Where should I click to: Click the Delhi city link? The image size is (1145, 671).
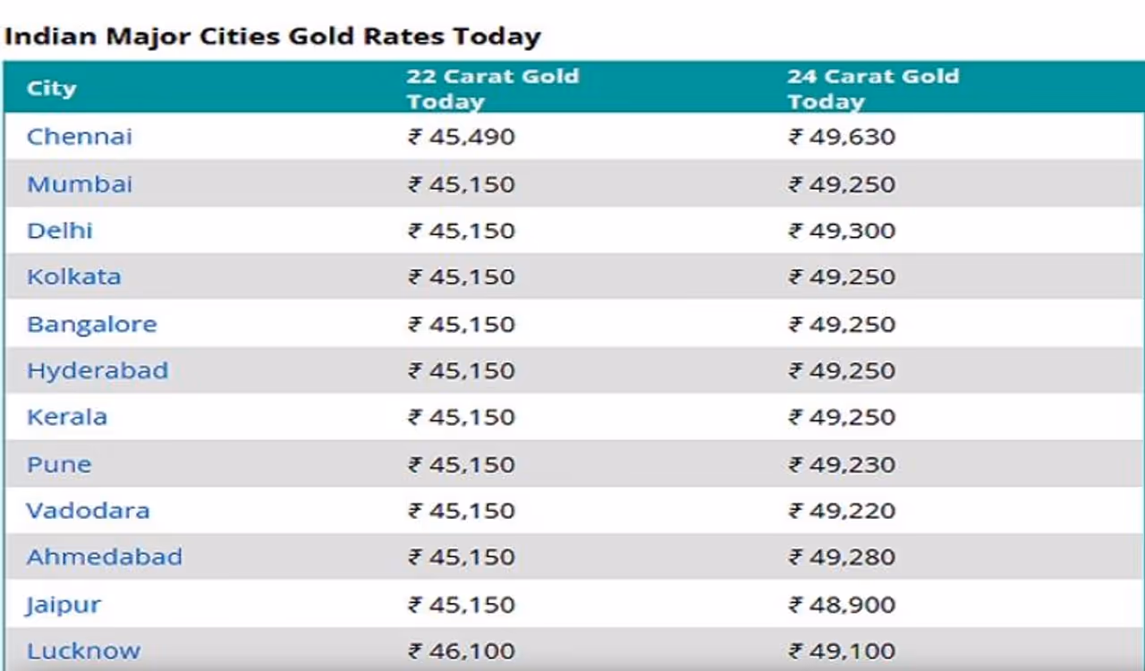[60, 231]
